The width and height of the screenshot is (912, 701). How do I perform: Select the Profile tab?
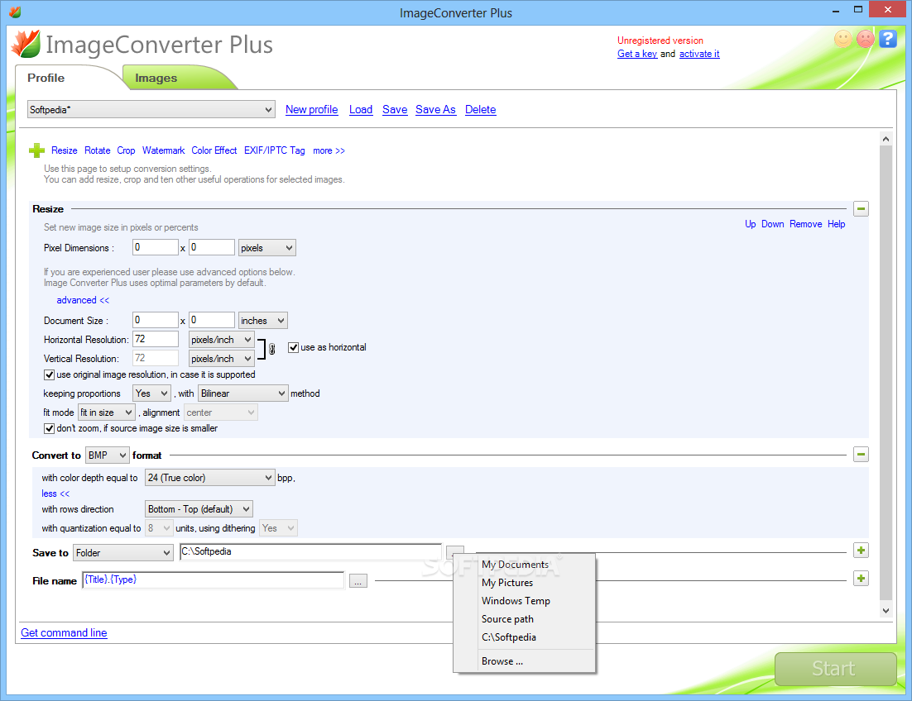pyautogui.click(x=46, y=78)
